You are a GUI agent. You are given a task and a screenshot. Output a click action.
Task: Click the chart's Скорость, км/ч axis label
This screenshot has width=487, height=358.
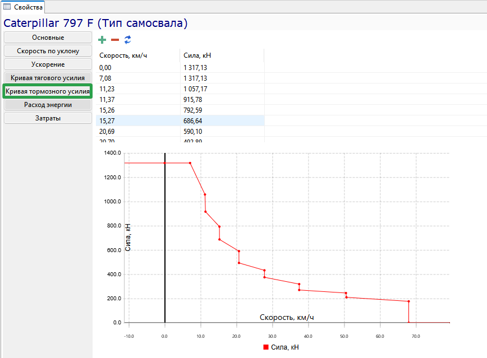point(287,317)
